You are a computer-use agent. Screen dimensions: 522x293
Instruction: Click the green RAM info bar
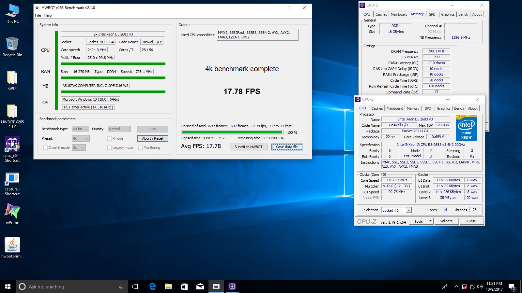click(x=113, y=78)
